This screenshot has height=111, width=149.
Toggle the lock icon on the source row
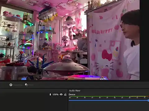(65, 94)
